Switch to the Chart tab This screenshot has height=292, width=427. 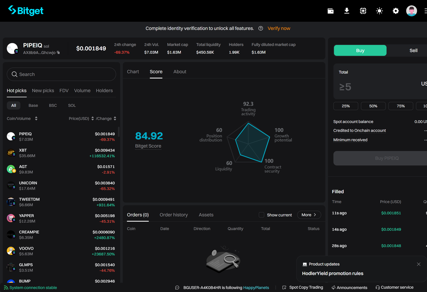[133, 72]
